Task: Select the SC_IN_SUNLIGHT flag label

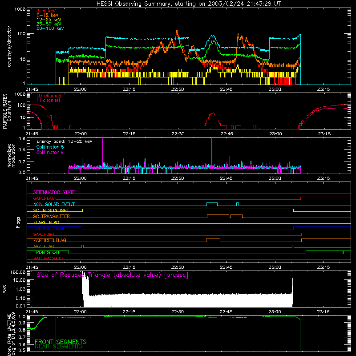Action: point(51,210)
